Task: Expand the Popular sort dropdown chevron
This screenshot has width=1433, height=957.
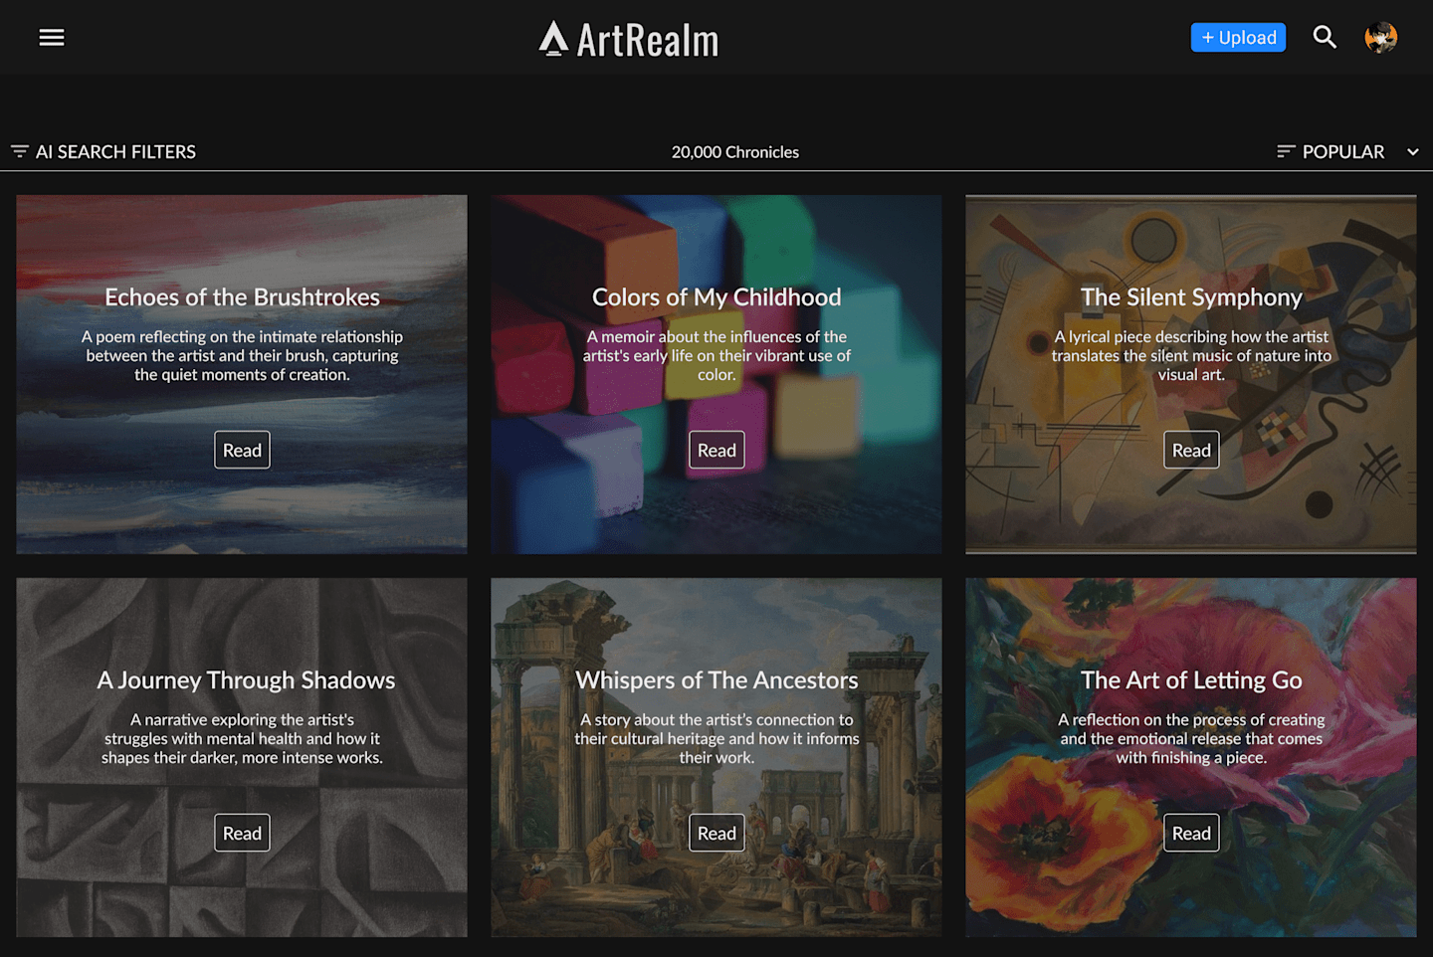Action: 1413,152
